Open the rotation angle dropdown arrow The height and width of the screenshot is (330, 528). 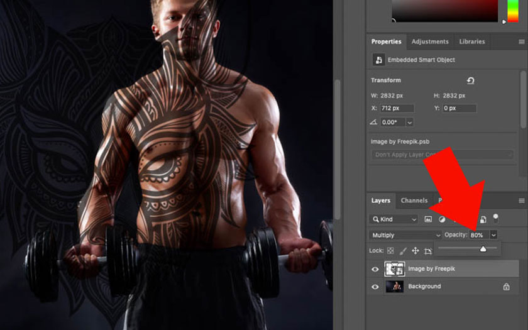409,122
